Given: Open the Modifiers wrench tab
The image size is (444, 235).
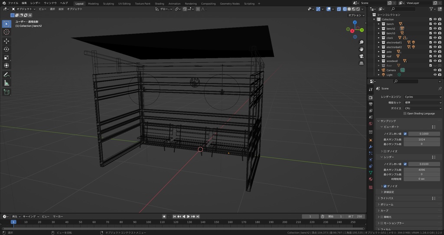Looking at the screenshot, I should tap(371, 147).
